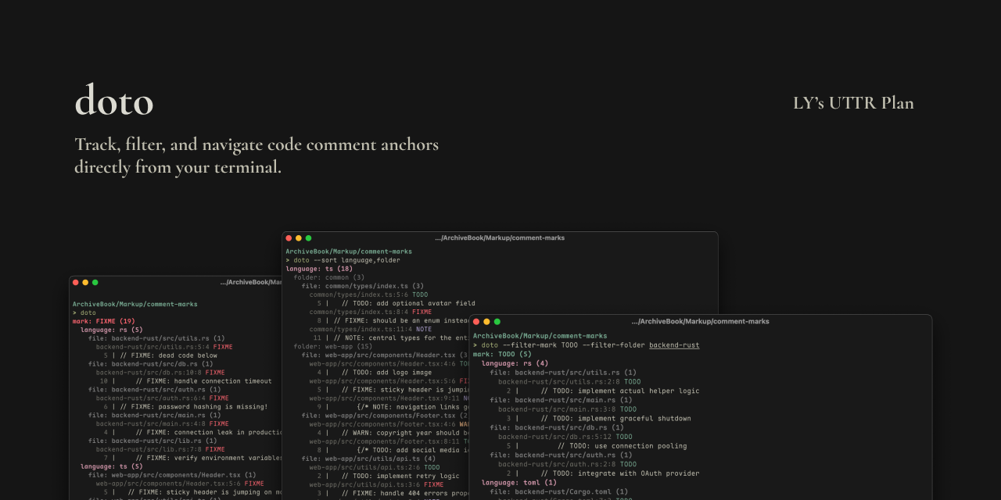Select 'language: ts (18)' in middle terminal
The image size is (1001, 500).
coord(319,269)
